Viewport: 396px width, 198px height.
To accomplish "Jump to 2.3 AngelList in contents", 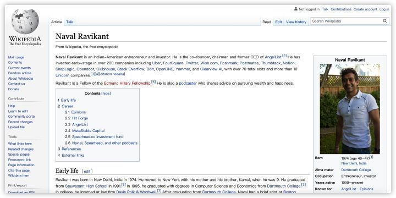I will coord(76,124).
